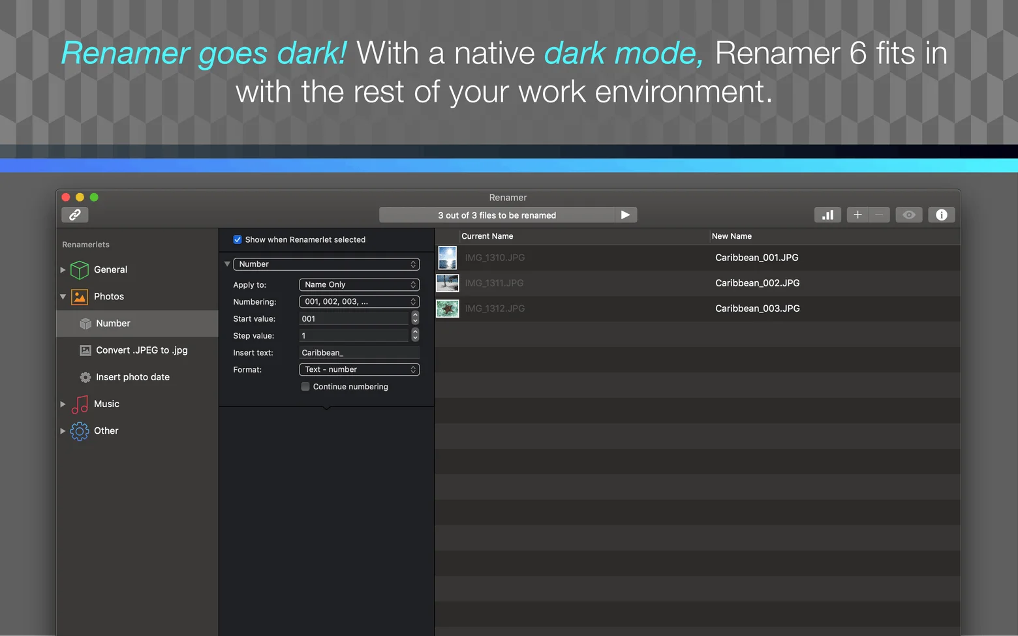Uncheck Show when Renamerlet selected
1018x636 pixels.
238,239
